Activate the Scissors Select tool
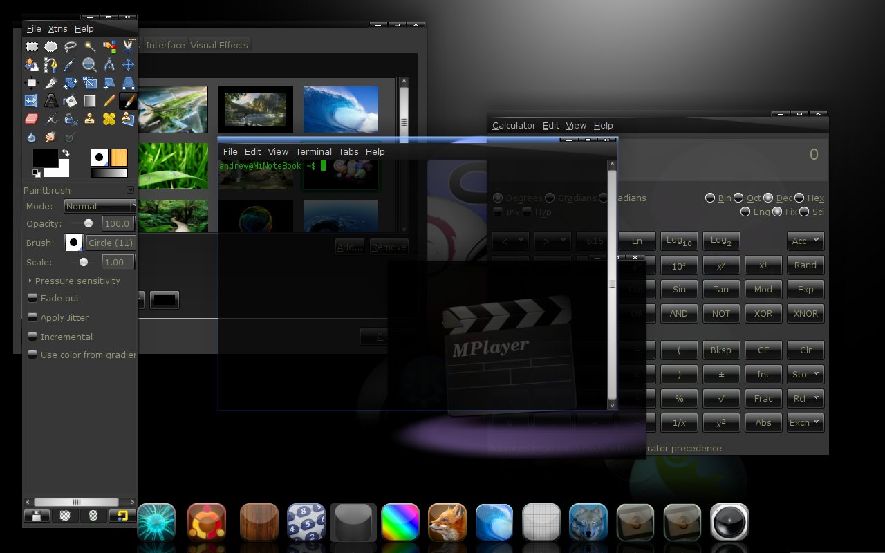The image size is (885, 553). click(129, 46)
